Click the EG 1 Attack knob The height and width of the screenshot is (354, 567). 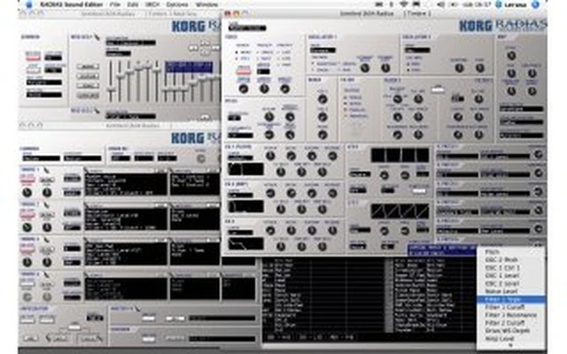(270, 156)
